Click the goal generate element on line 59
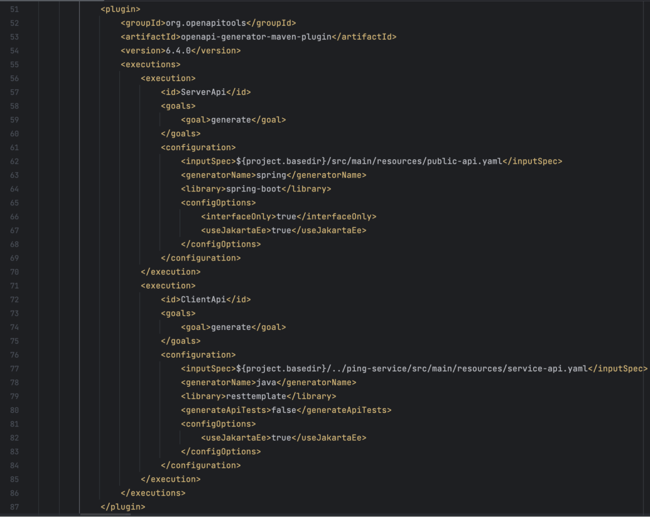Screen dimensions: 650x517 pyautogui.click(x=234, y=120)
